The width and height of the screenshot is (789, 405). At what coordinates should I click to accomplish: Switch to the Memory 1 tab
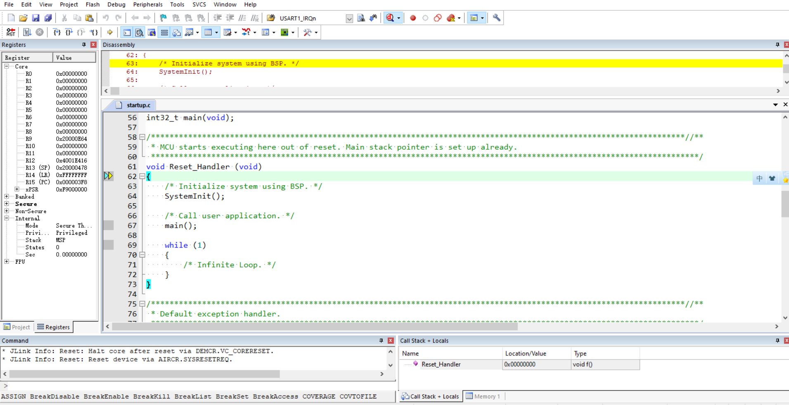[x=483, y=396]
